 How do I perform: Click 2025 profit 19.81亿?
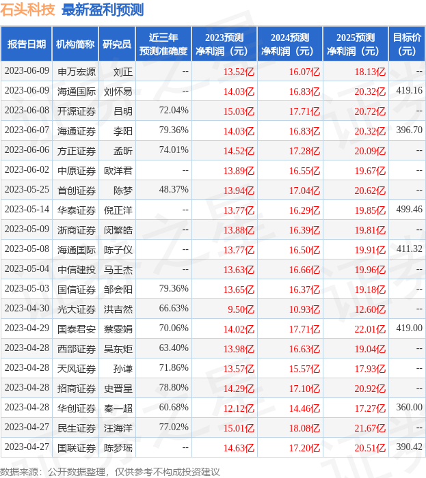pyautogui.click(x=370, y=230)
